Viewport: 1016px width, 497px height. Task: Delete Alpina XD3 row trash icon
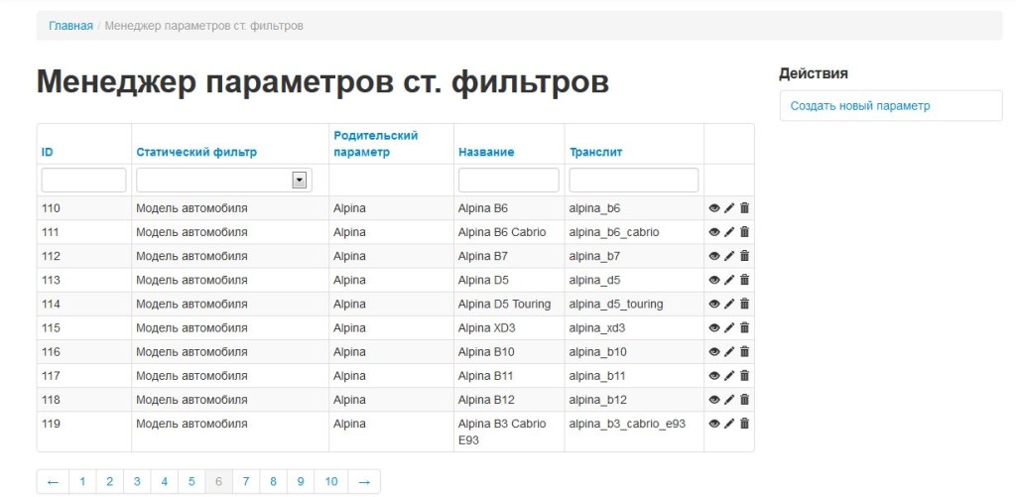tap(744, 328)
